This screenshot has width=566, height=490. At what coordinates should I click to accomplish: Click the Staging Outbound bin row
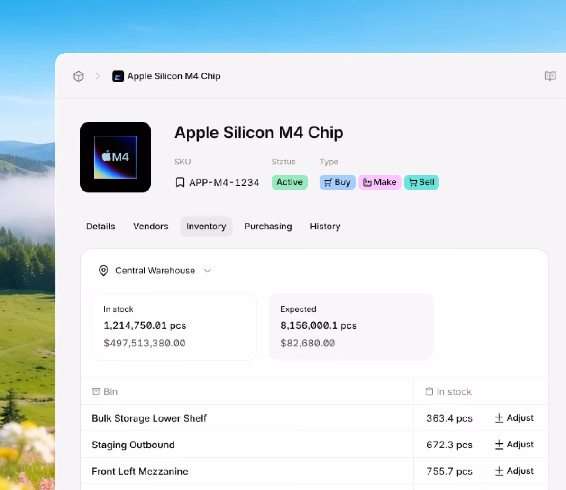[x=314, y=445]
